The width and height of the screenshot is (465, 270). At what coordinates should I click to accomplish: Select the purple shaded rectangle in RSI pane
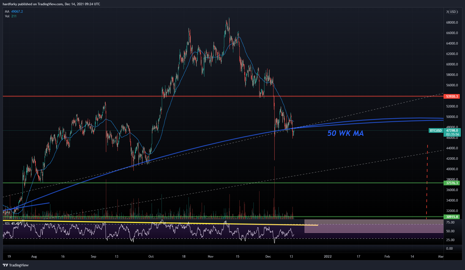(x=374, y=226)
